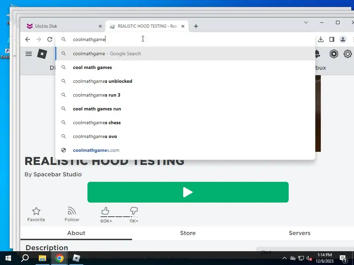Open the Spacebar Studio creator link

coord(57,174)
